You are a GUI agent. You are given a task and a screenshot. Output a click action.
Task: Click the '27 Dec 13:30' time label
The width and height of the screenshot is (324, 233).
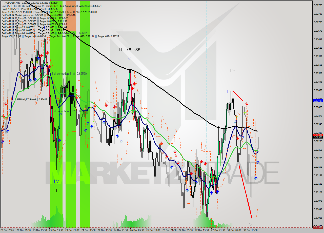(202, 230)
